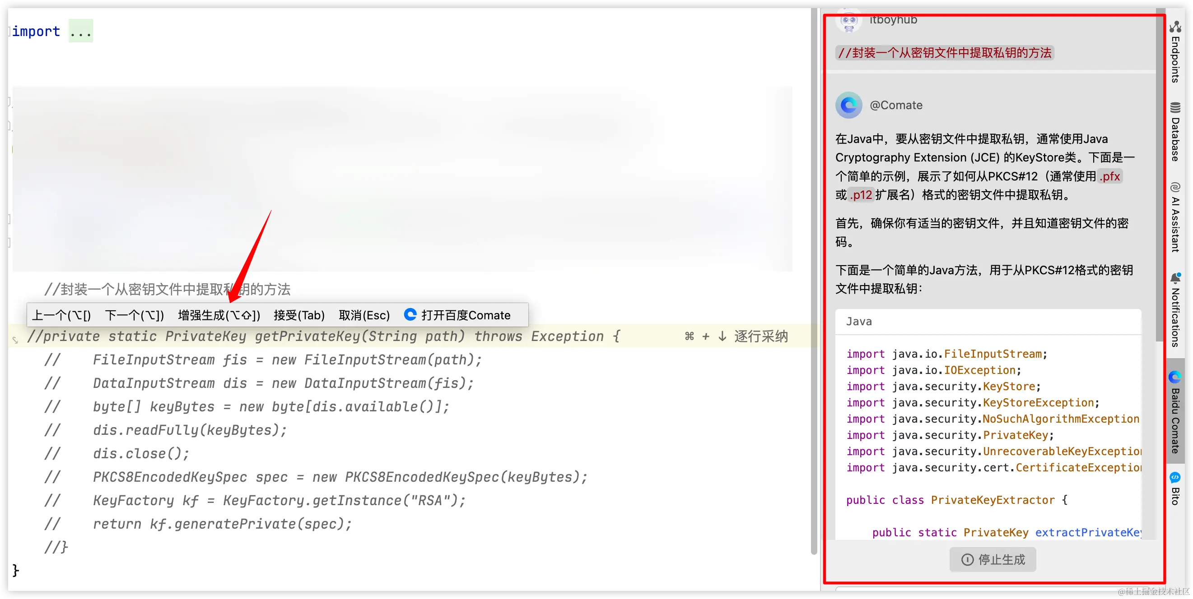Screen dimensions: 1193x599
Task: Open the Notifications bell icon
Action: tap(1175, 278)
